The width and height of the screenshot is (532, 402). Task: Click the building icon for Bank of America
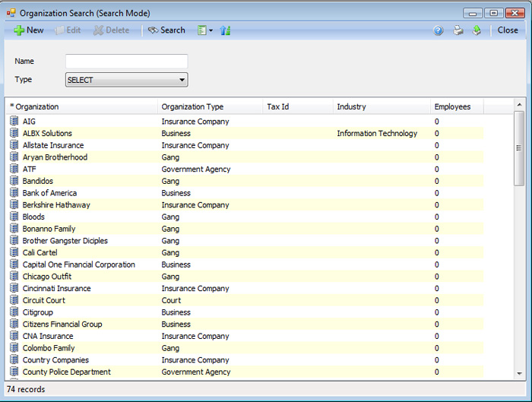coord(14,193)
